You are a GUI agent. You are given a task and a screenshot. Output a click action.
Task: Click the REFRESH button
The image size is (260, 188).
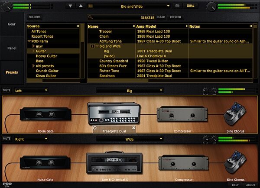175,17
